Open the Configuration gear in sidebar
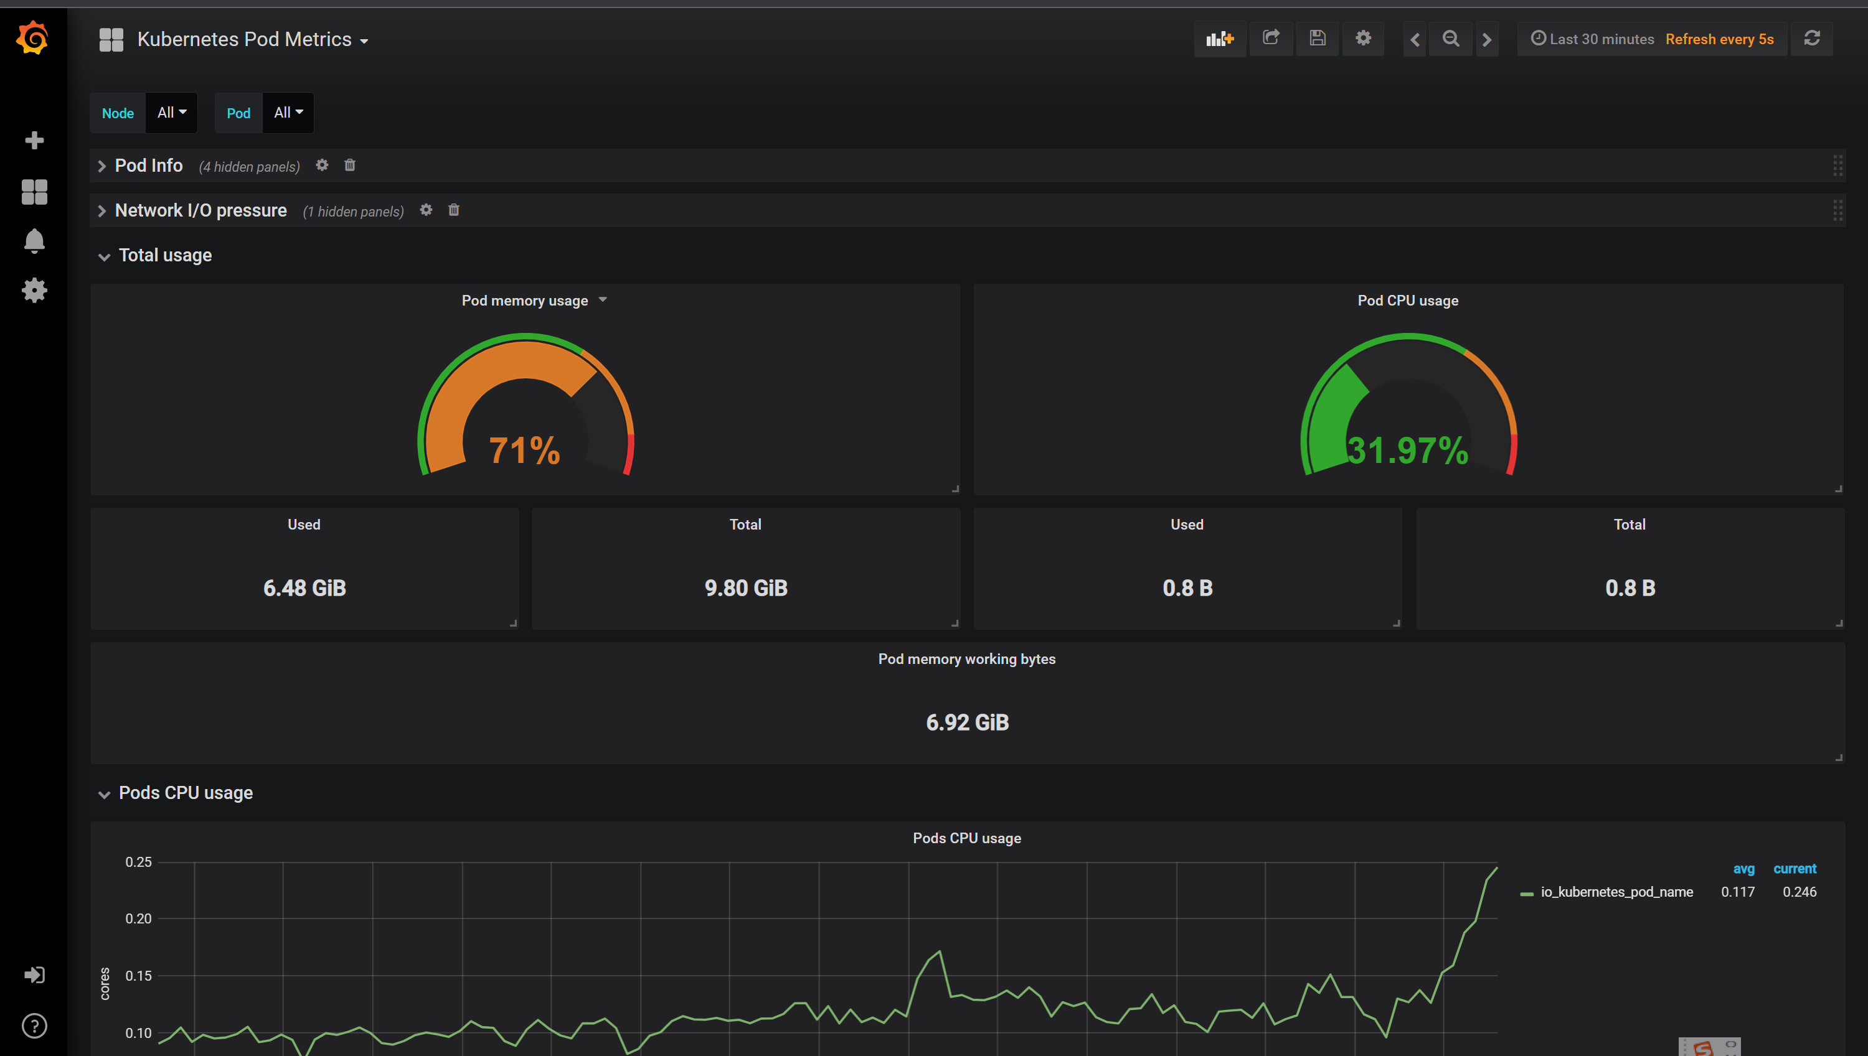Image resolution: width=1868 pixels, height=1056 pixels. point(34,290)
